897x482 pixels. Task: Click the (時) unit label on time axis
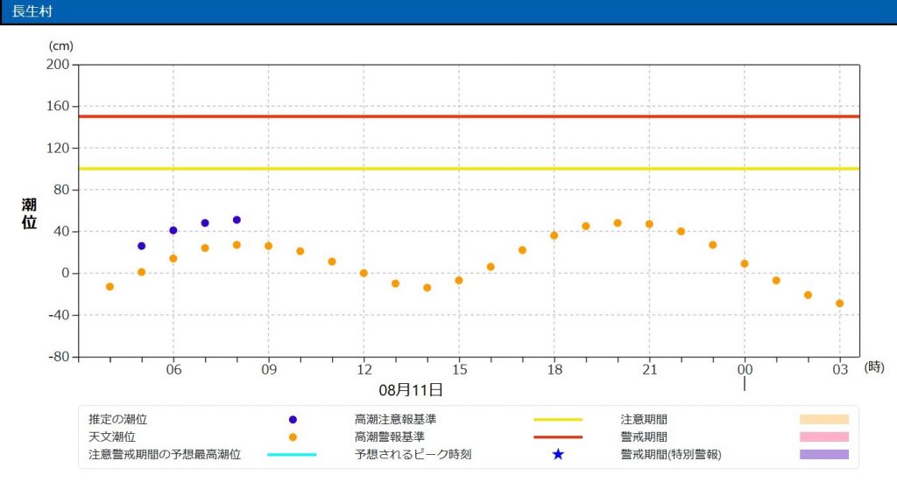coord(874,367)
